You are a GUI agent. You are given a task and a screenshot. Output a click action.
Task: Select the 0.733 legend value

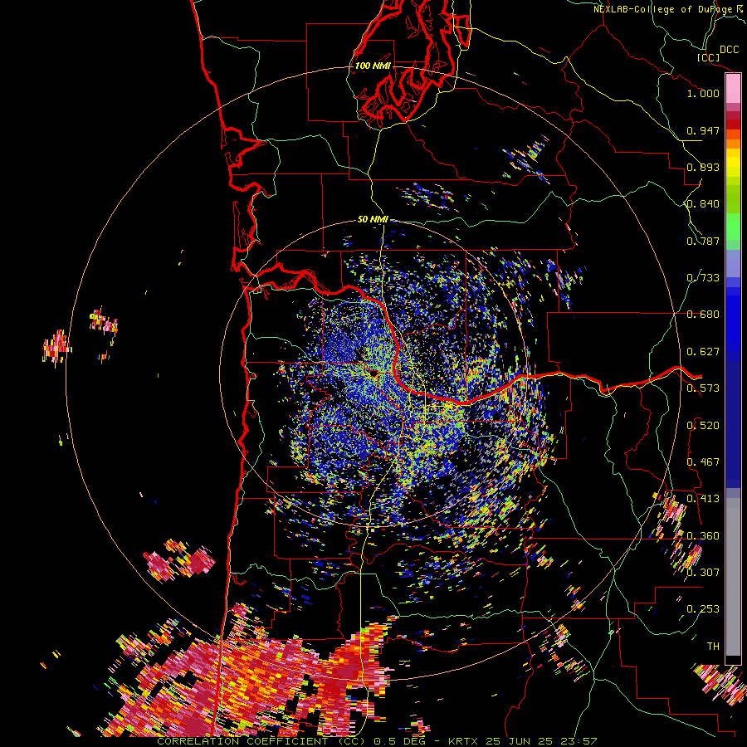pyautogui.click(x=703, y=278)
